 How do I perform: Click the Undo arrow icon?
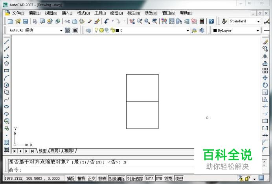pyautogui.click(x=107, y=21)
